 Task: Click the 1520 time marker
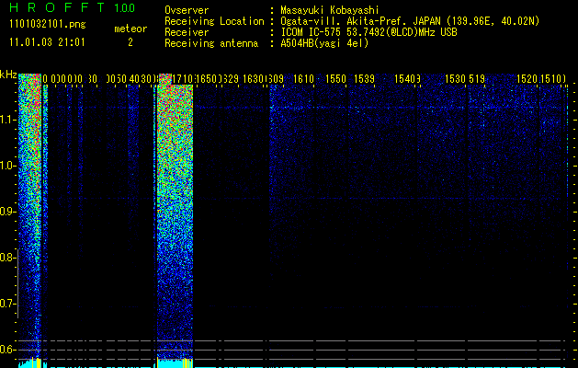(527, 79)
